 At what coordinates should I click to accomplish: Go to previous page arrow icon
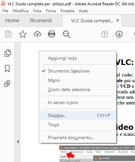[105, 34]
